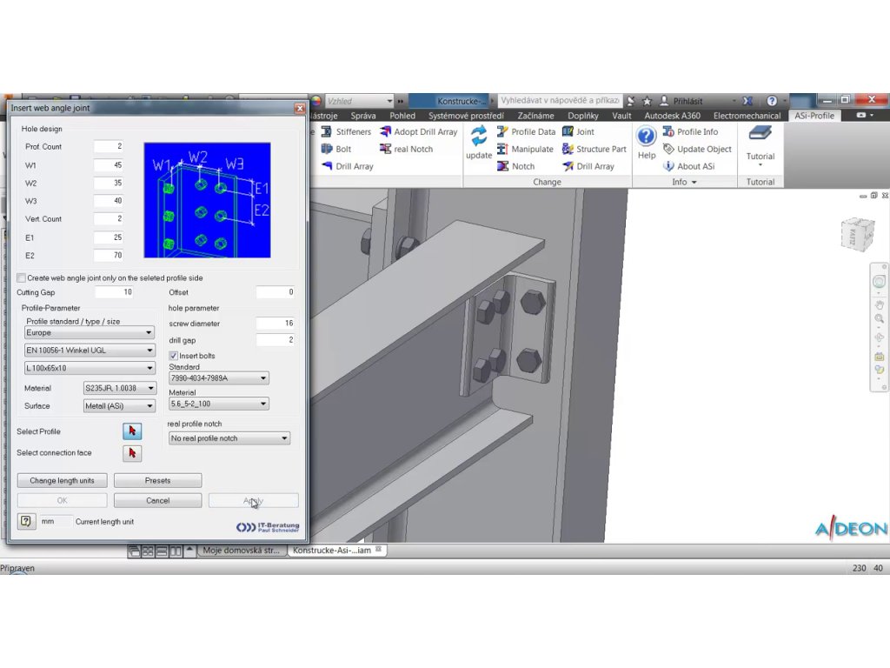Click the Update Object tool
Screen dimensions: 890x668
[x=698, y=149]
